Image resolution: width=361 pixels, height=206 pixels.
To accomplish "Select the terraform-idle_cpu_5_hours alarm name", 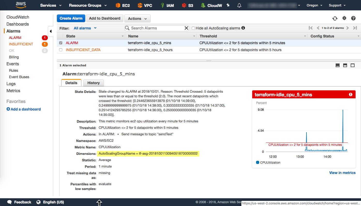I will click(x=150, y=50).
